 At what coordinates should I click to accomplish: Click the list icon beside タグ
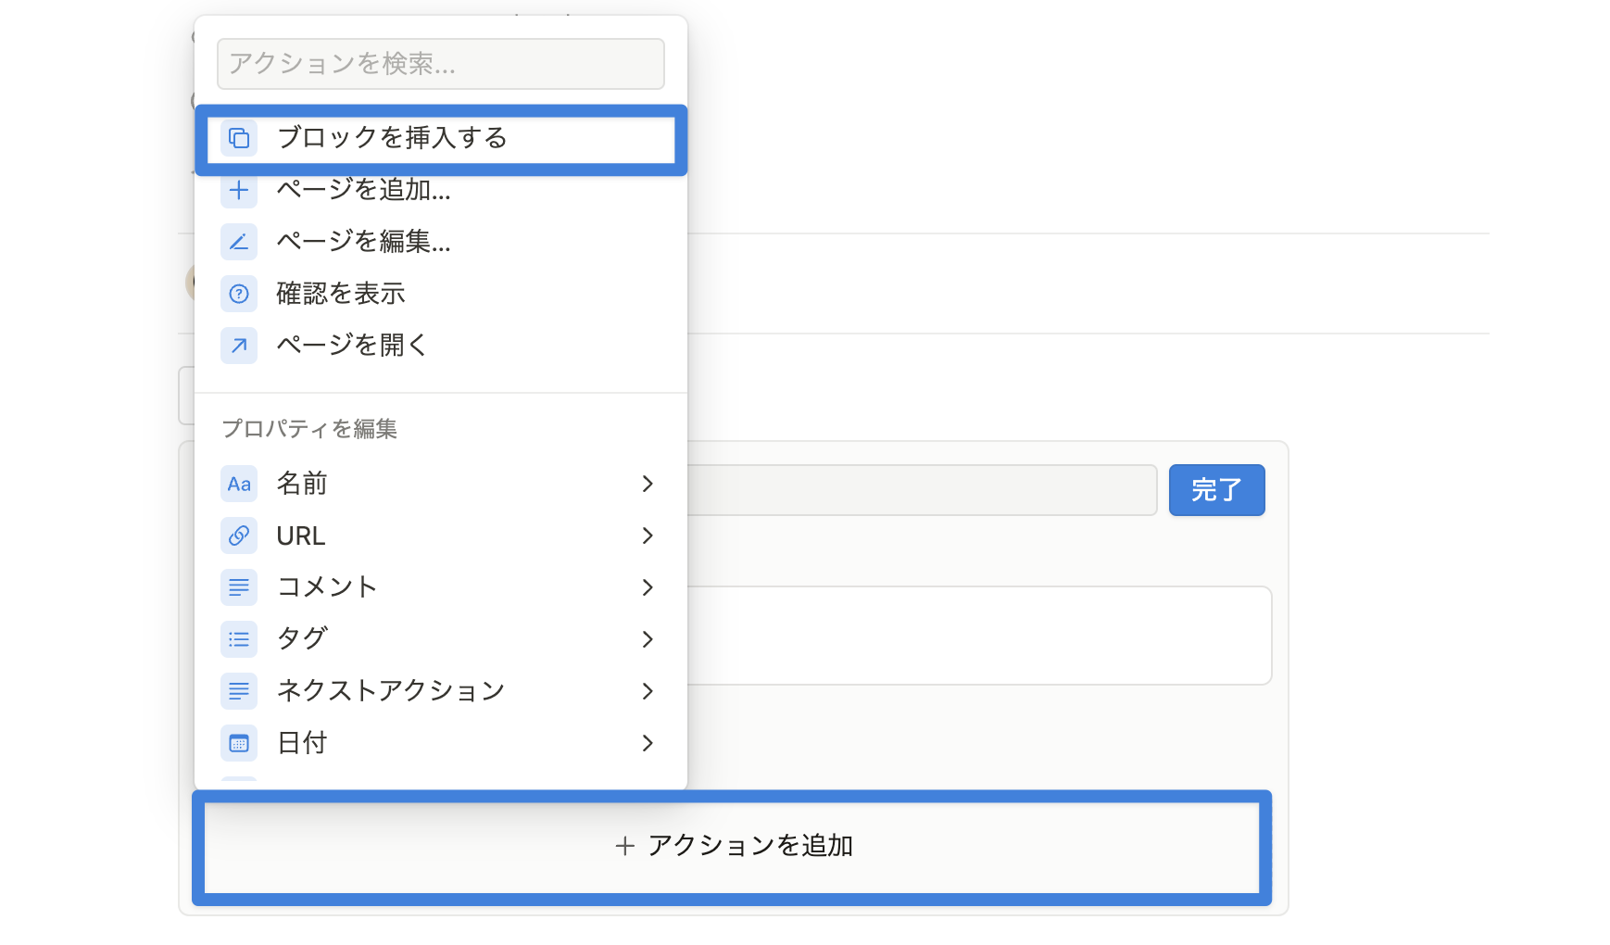point(239,639)
